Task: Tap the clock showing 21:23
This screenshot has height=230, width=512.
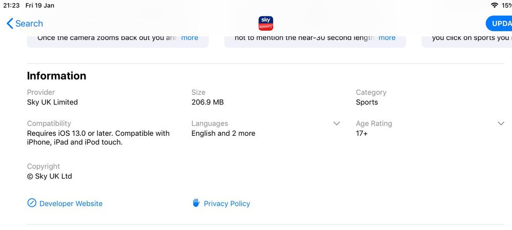Action: pyautogui.click(x=11, y=5)
